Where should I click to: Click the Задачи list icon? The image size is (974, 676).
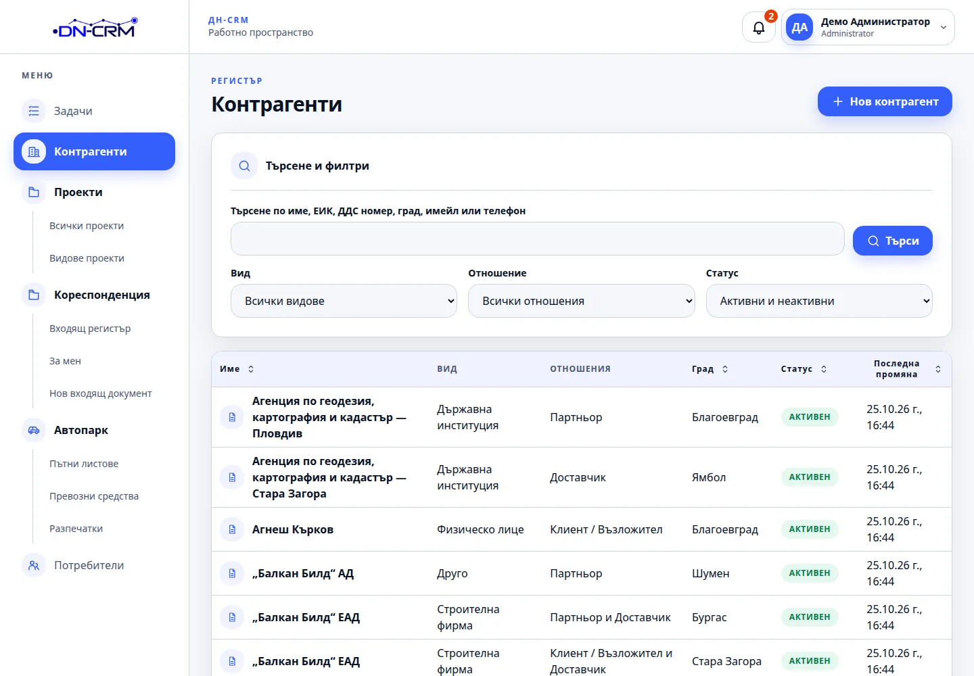34,111
